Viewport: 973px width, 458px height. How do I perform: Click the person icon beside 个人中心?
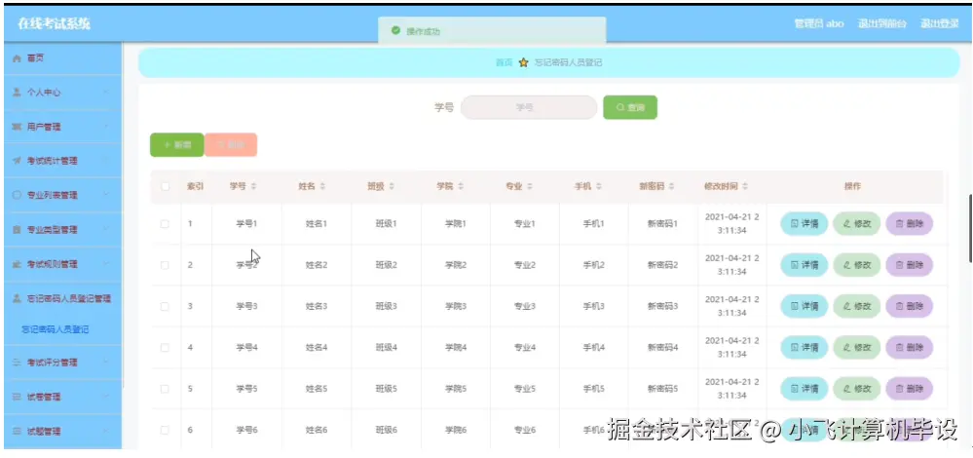17,93
